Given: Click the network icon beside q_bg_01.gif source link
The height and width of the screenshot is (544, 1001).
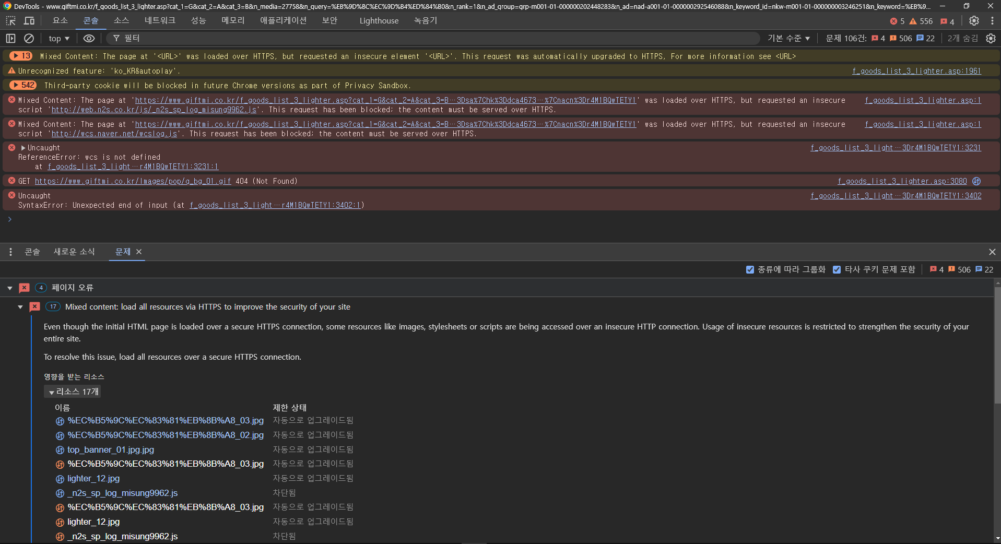Looking at the screenshot, I should point(976,181).
